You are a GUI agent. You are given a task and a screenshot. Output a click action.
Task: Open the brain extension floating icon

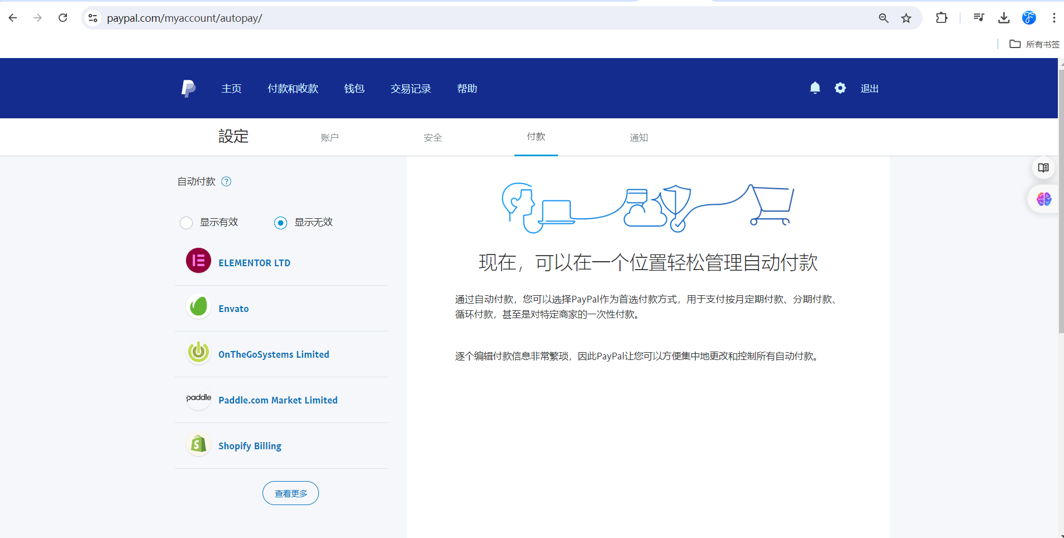(x=1044, y=199)
